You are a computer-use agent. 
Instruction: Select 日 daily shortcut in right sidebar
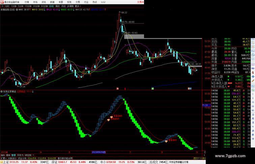coord(253,114)
